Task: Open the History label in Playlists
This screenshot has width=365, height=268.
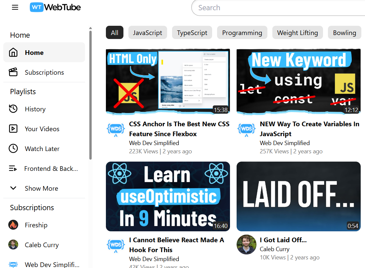Action: point(35,109)
